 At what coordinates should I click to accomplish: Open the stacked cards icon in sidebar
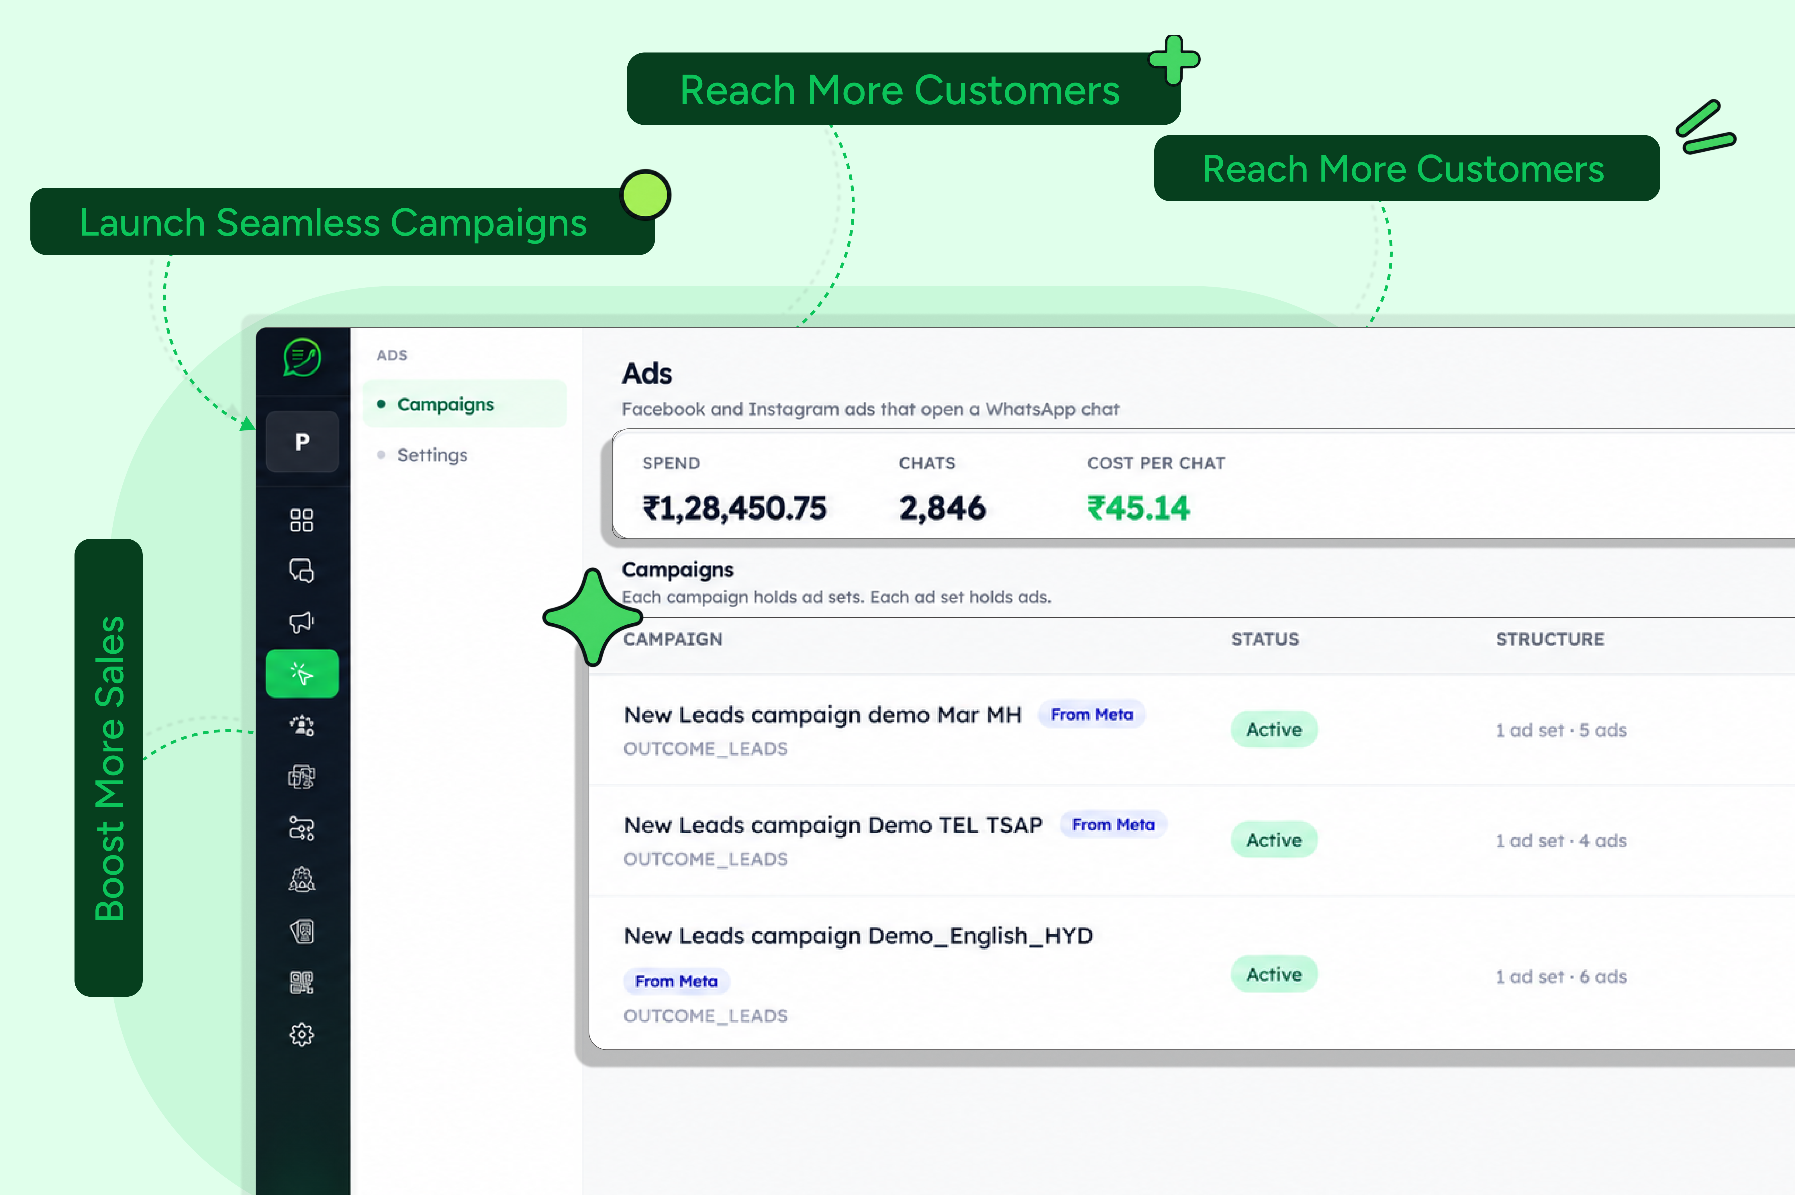pyautogui.click(x=302, y=931)
